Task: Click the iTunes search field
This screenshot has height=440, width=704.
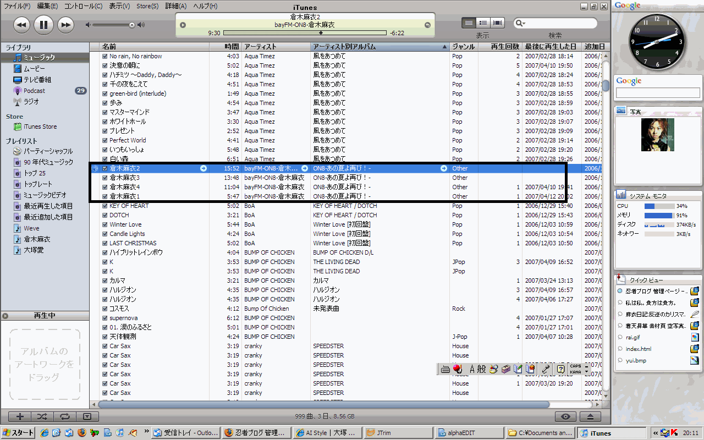Action: 555,23
